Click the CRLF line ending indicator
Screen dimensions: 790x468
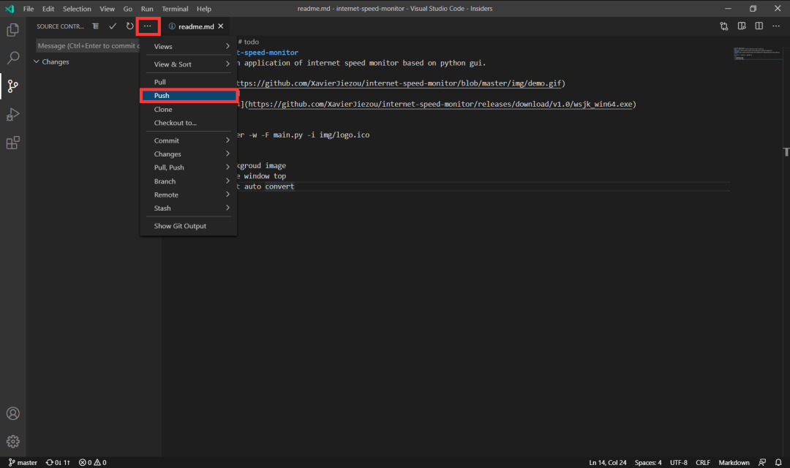(703, 462)
